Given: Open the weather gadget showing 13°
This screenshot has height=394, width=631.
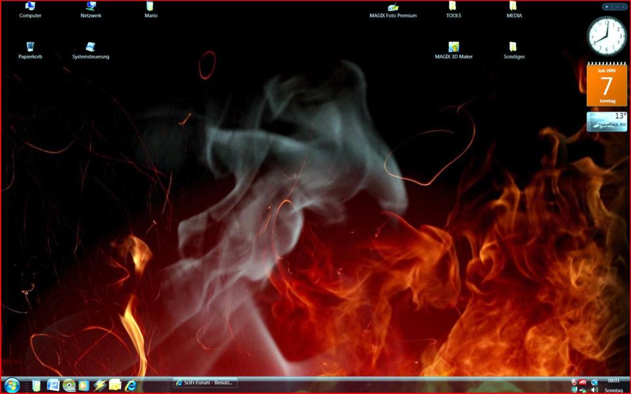Looking at the screenshot, I should tap(606, 121).
